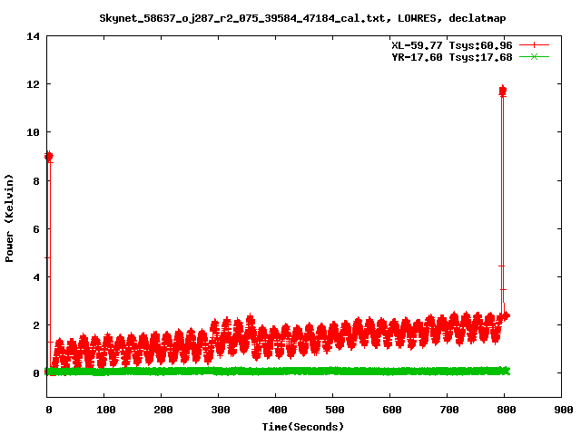Viewport: 581px width, 435px height.
Task: Click y-axis tick label 6
Action: click(36, 229)
